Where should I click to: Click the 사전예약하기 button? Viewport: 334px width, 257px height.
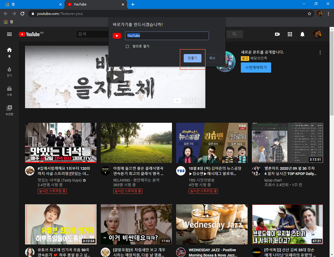(256, 67)
